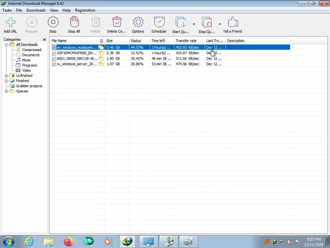Select the Compressed category

coord(32,50)
